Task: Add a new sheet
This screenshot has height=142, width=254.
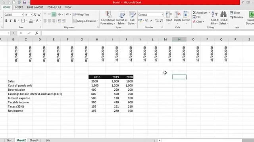Action: (48, 140)
